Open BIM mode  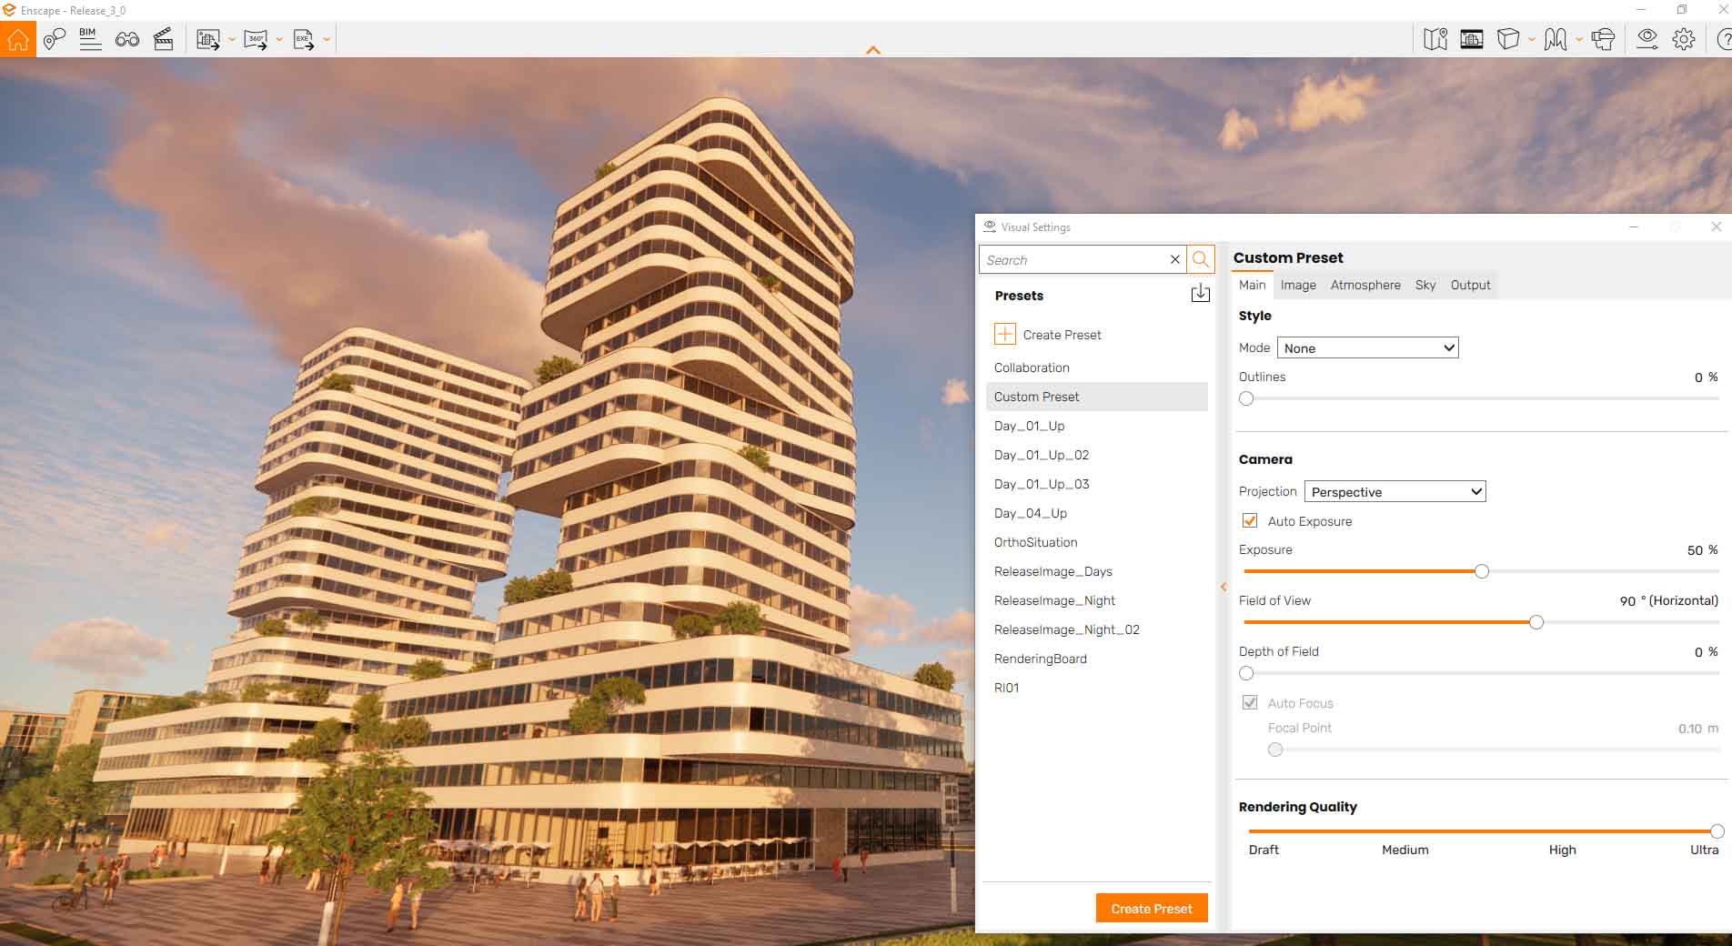[88, 38]
